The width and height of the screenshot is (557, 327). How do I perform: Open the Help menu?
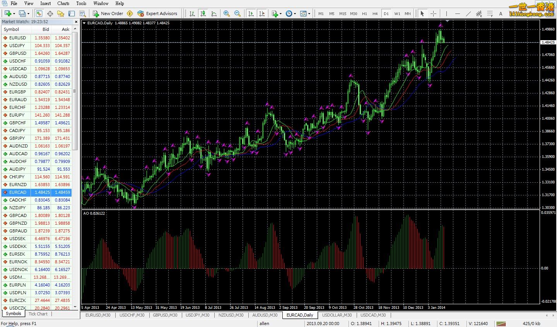[x=120, y=3]
